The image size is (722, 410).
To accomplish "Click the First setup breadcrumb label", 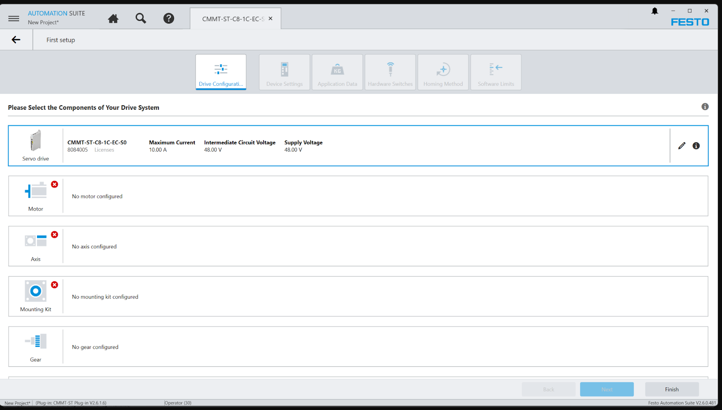I will tap(60, 40).
